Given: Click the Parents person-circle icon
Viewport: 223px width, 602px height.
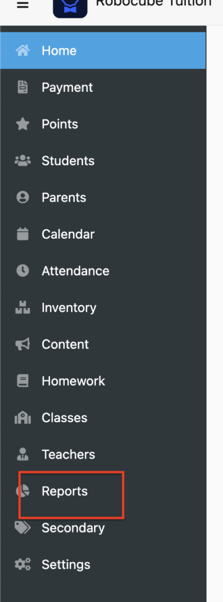Looking at the screenshot, I should [x=23, y=198].
